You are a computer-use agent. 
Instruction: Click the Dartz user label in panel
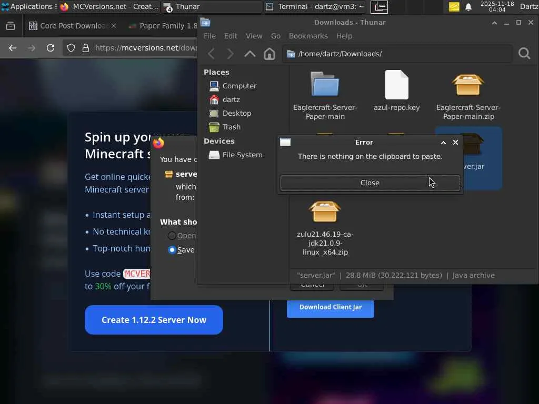click(529, 6)
